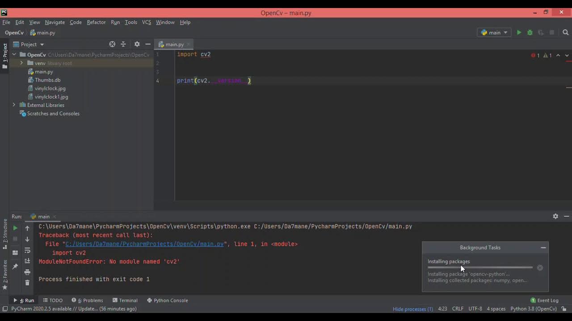
Task: Rerun main in the Run panel
Action: click(x=15, y=228)
